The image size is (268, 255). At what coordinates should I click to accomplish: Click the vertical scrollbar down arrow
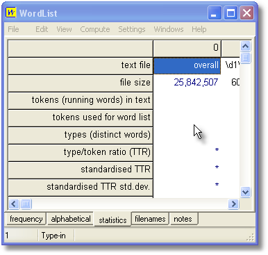245,192
